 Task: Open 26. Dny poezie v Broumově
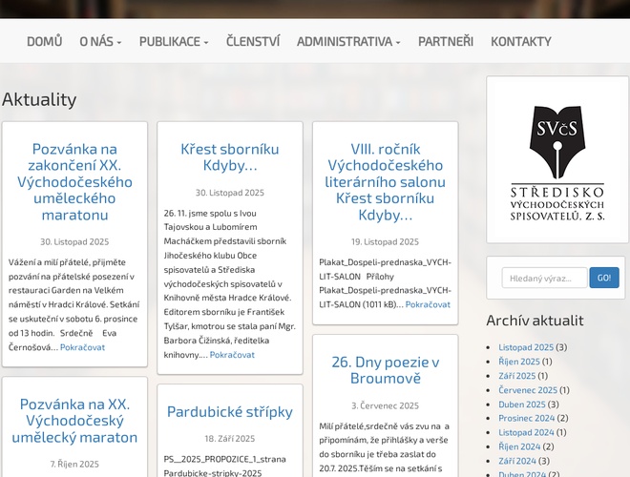pos(385,370)
